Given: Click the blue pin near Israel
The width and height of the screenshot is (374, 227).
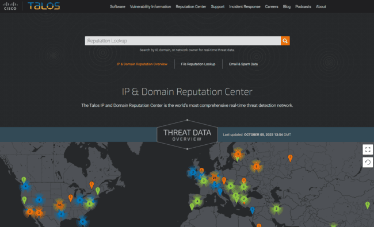Looking at the screenshot, I should coord(253,210).
